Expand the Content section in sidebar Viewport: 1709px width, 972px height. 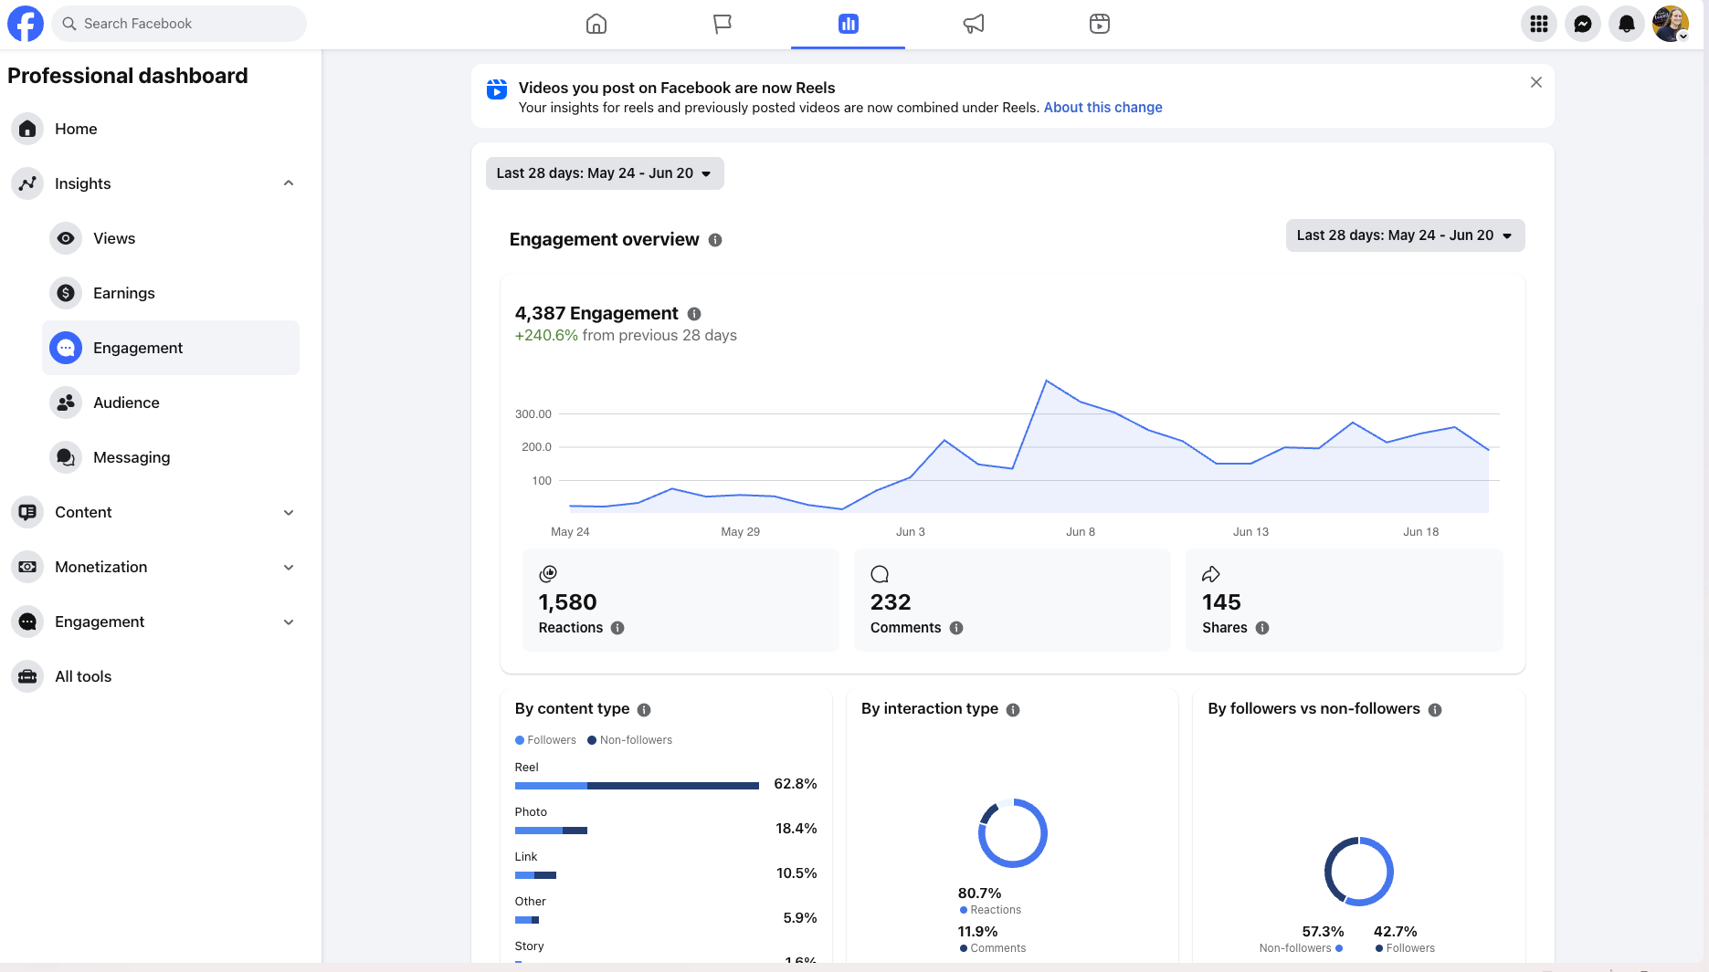tap(289, 512)
